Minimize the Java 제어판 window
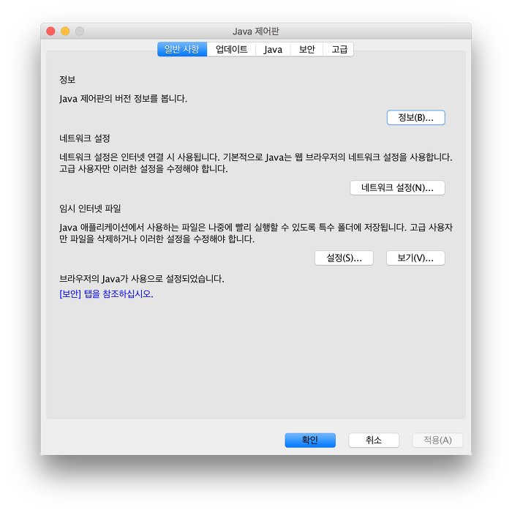The image size is (512, 513). [65, 31]
